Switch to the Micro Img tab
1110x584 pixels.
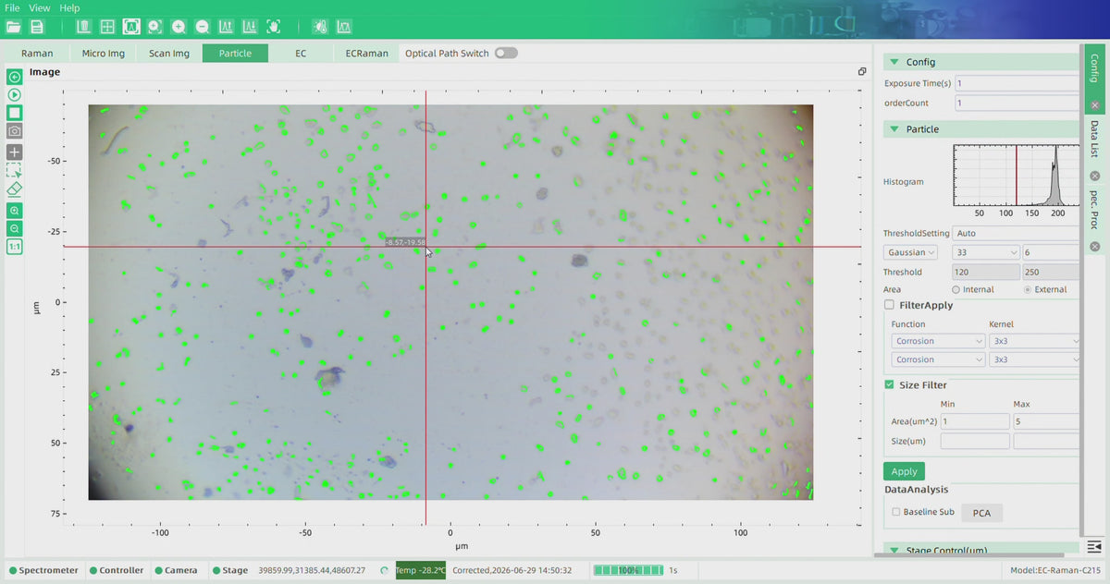(103, 54)
